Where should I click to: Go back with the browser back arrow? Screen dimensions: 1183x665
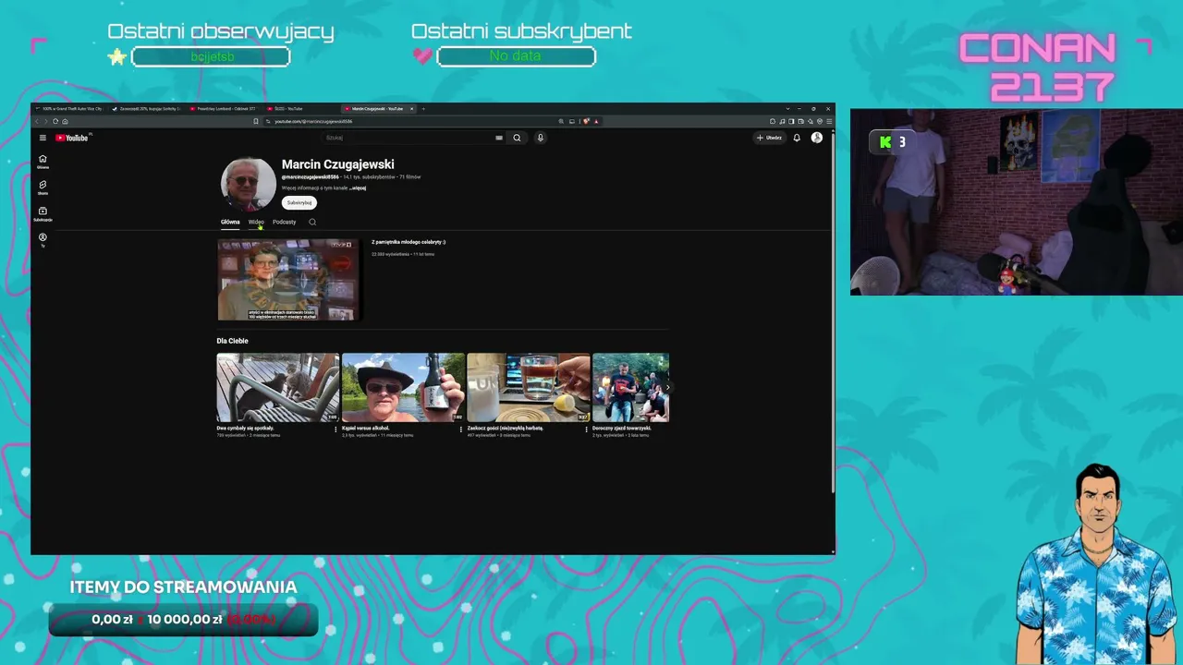pos(37,121)
